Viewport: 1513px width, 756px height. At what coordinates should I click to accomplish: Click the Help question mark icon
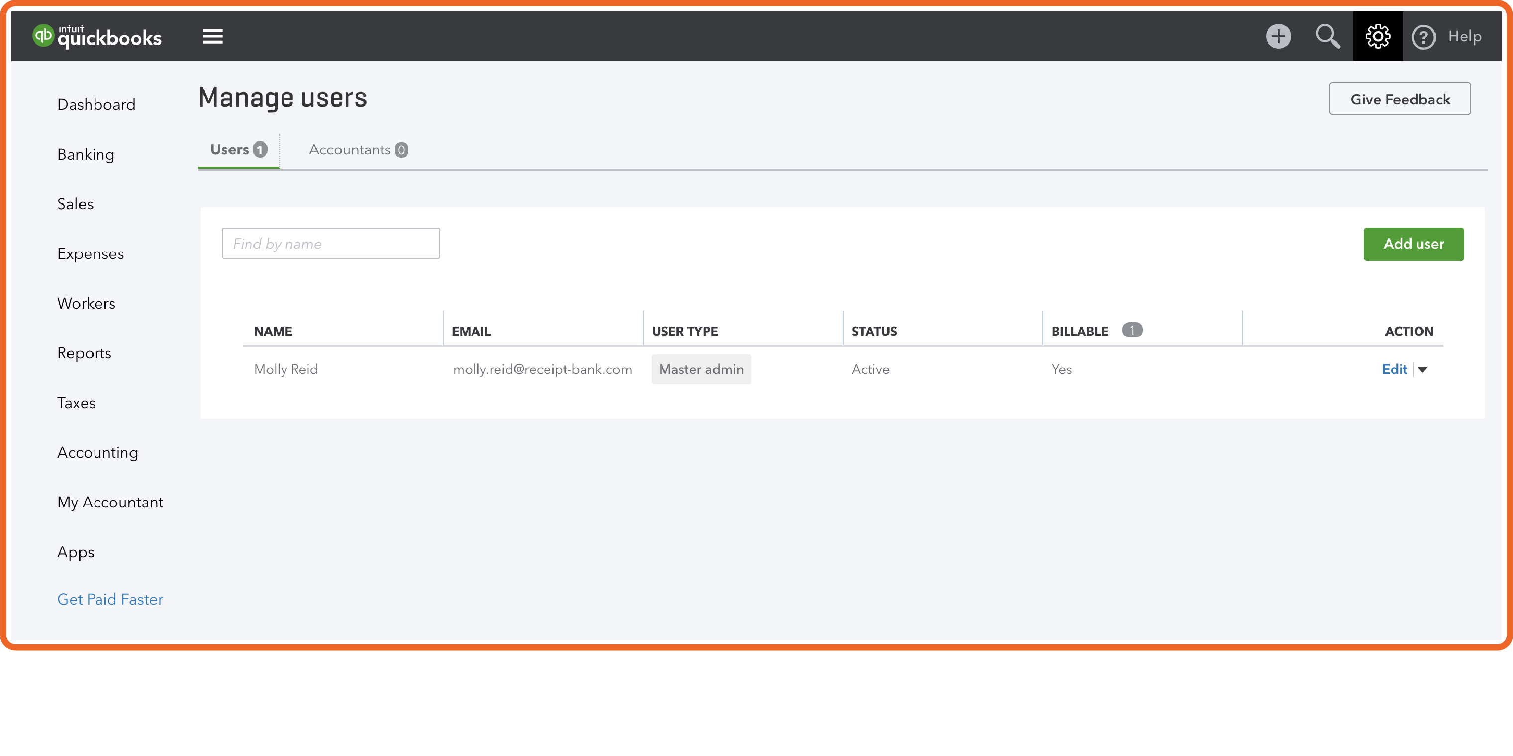[1423, 37]
